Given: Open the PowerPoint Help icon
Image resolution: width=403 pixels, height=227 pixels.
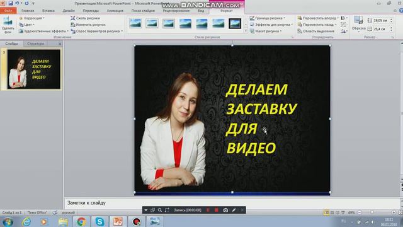Looking at the screenshot, I should click(x=401, y=11).
